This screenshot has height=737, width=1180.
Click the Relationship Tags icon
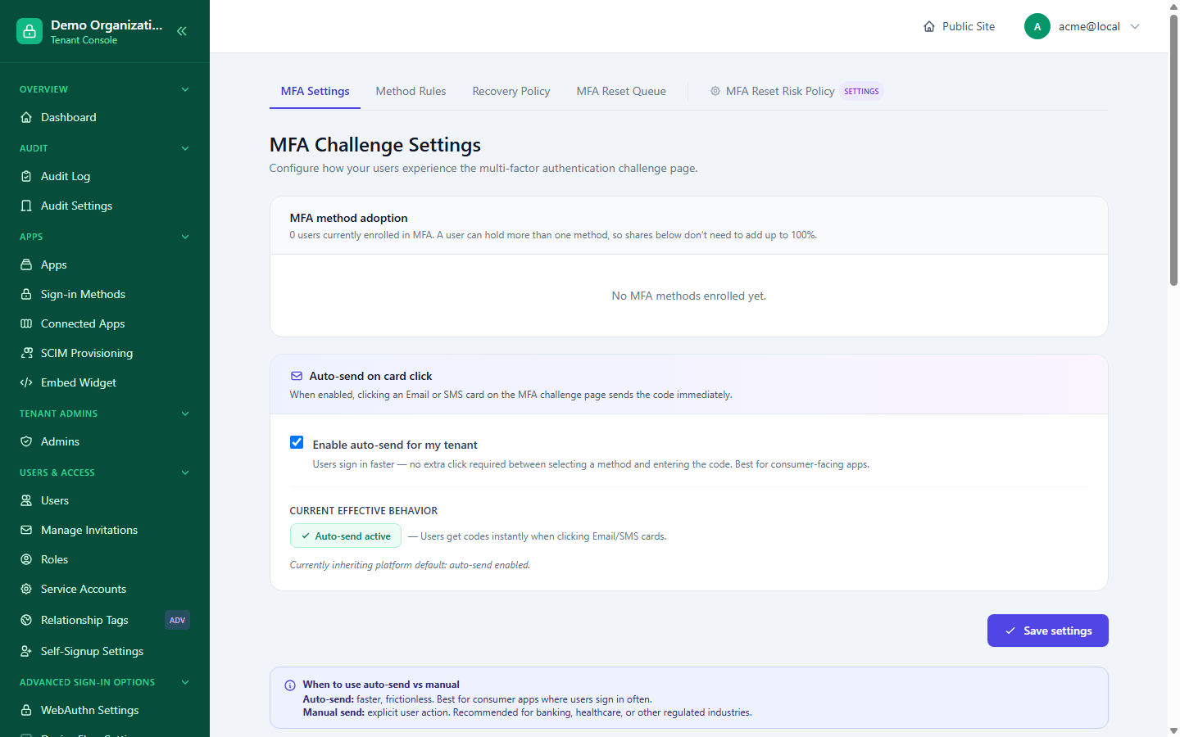pyautogui.click(x=26, y=620)
